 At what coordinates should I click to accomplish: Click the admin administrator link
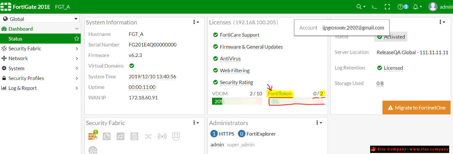tap(217, 145)
